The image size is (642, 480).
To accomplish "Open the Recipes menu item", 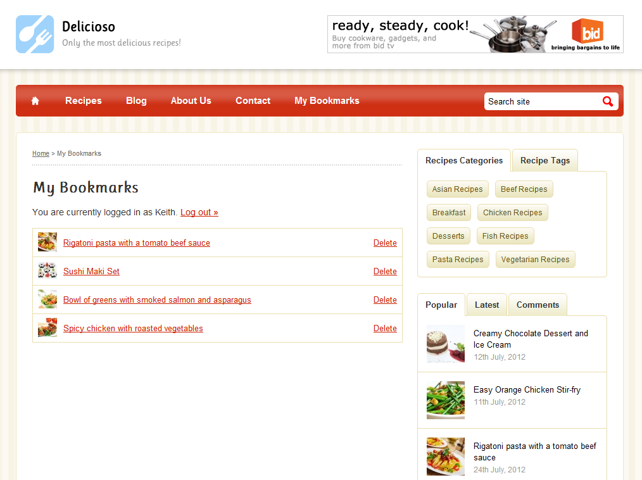I will pos(83,101).
